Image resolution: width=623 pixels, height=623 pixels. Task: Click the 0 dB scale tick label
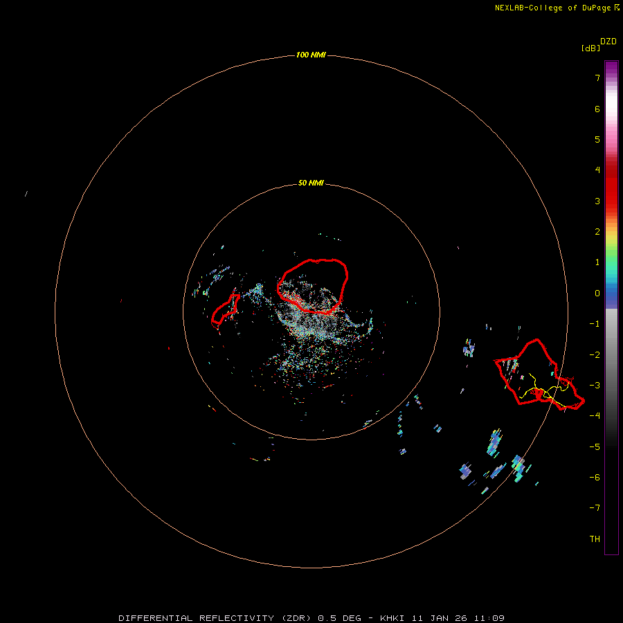tap(597, 294)
